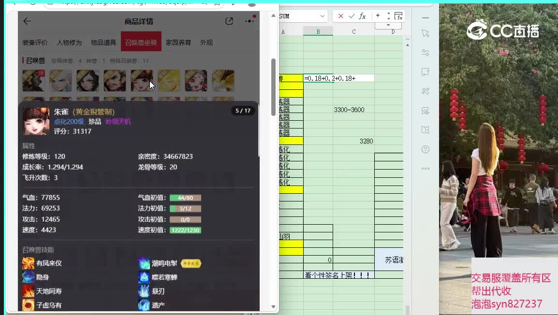The height and width of the screenshot is (315, 558).
Task: Open the 家园养育 tab
Action: [x=178, y=43]
